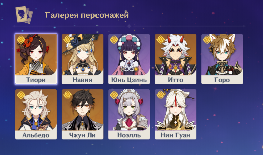Image resolution: width=263 pixels, height=155 pixels.
Task: Click the Geo element icon on Навия's card
Action: point(68,40)
